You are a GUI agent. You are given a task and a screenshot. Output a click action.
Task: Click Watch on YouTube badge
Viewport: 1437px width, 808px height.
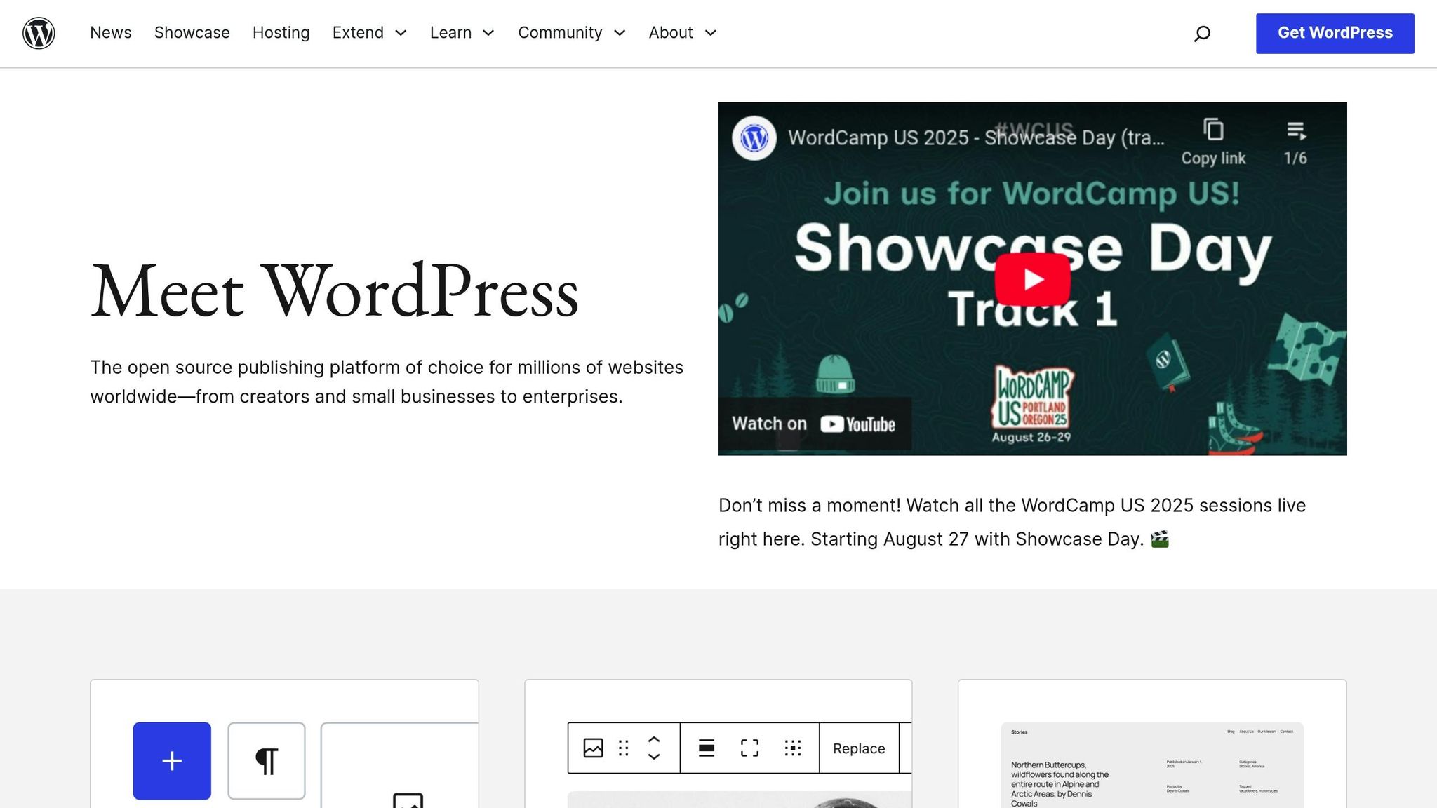click(815, 424)
